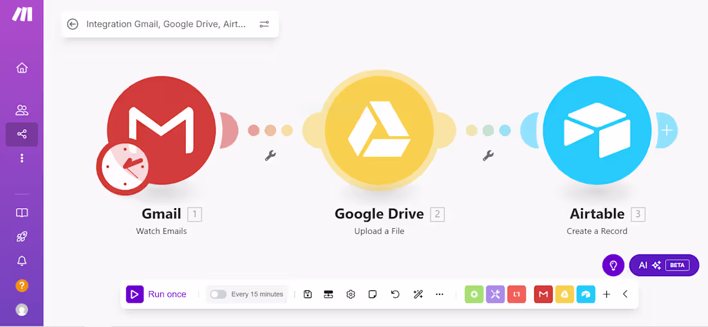
Task: Click the 'Watch Emails' label
Action: (161, 231)
